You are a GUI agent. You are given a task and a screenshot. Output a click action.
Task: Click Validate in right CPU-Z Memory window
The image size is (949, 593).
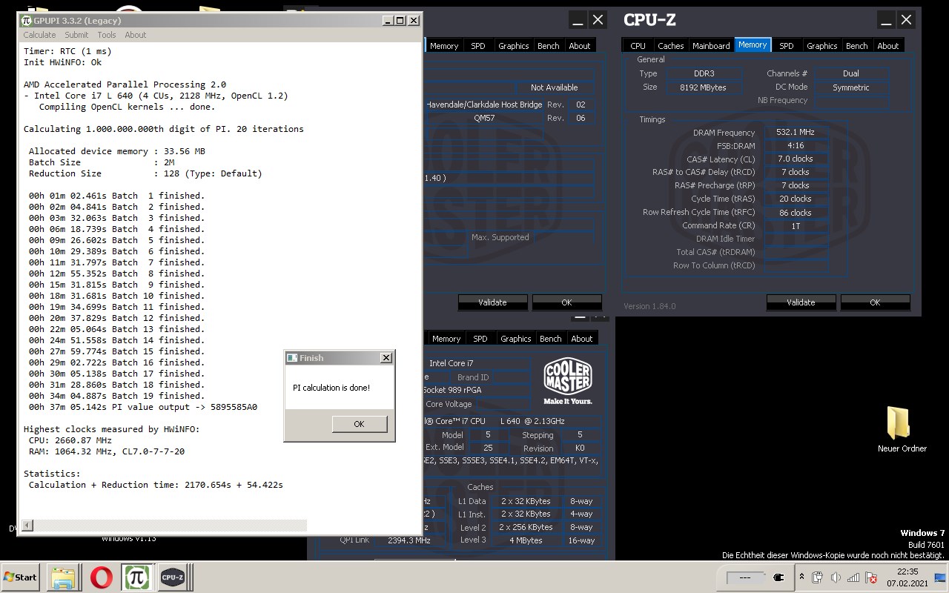point(801,302)
